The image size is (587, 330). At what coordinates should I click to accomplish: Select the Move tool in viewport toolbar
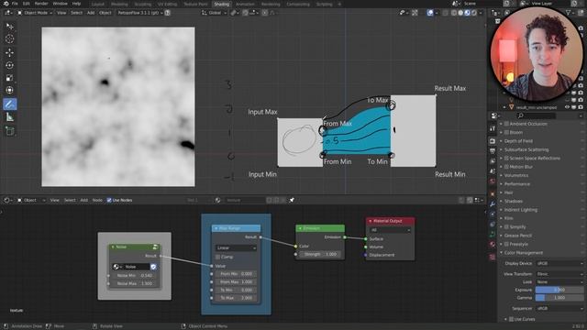pyautogui.click(x=10, y=52)
